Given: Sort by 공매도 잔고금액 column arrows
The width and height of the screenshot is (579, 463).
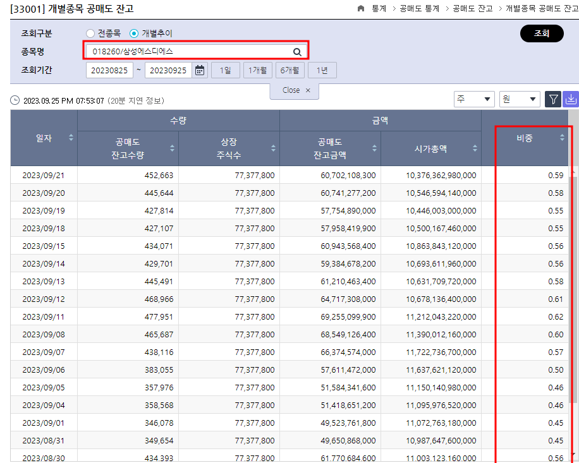Looking at the screenshot, I should coord(374,148).
